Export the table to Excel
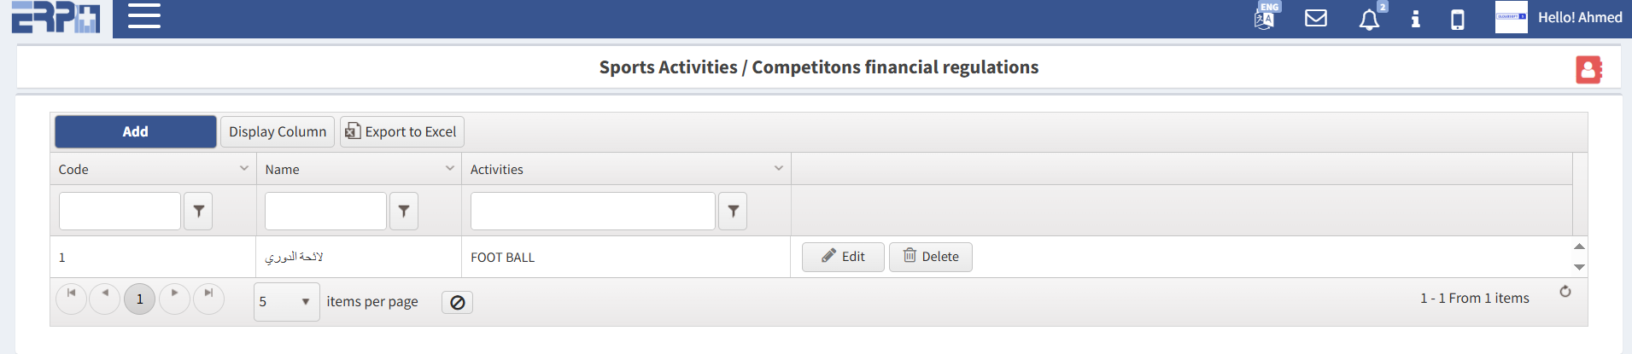This screenshot has height=354, width=1632. click(x=402, y=132)
